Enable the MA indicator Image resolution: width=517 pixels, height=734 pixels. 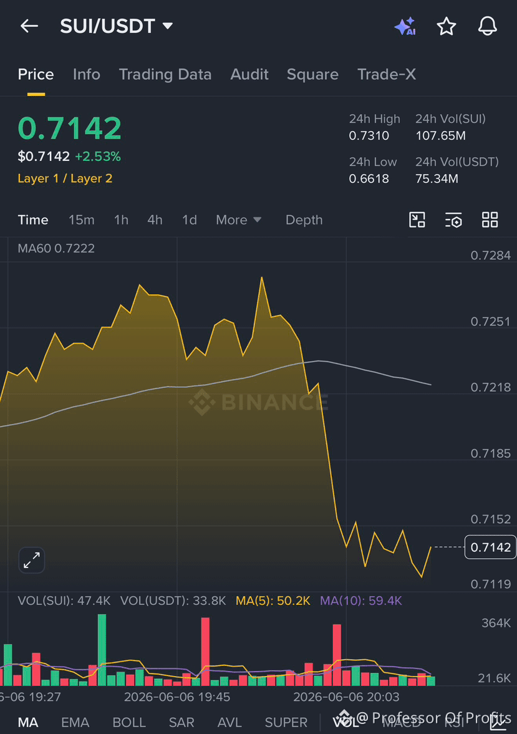[28, 722]
